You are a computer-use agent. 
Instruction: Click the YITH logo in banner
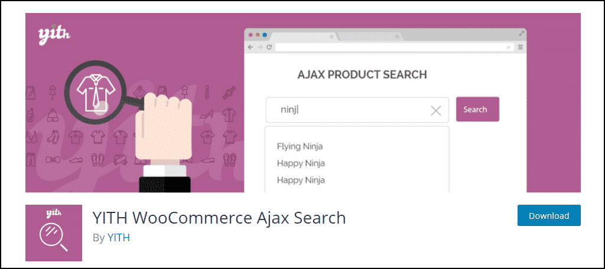coord(54,36)
